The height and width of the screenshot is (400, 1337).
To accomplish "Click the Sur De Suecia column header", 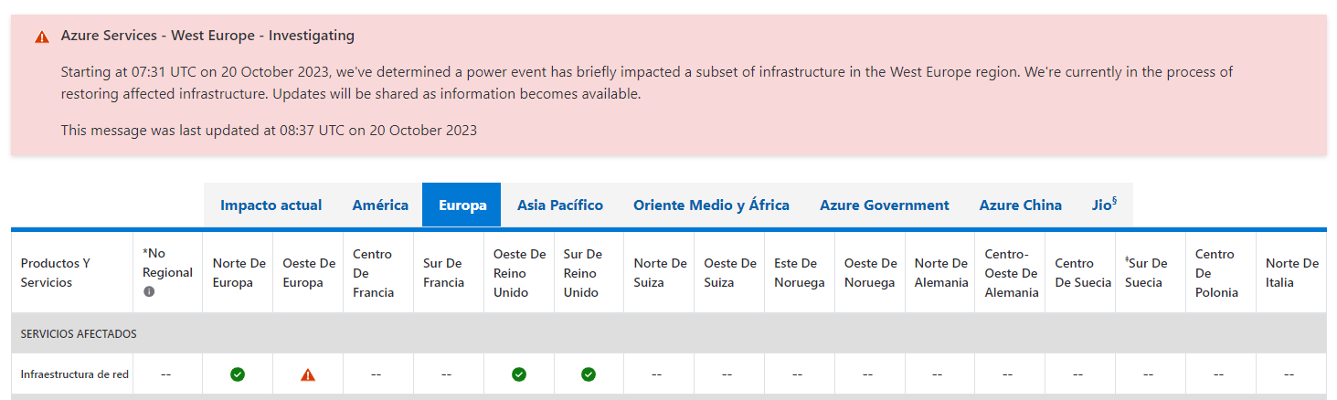I will [1151, 273].
